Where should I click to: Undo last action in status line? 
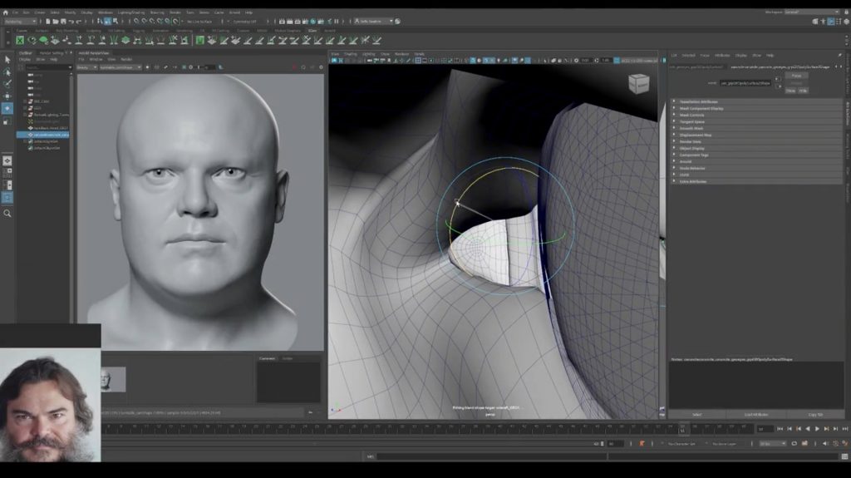[x=71, y=21]
